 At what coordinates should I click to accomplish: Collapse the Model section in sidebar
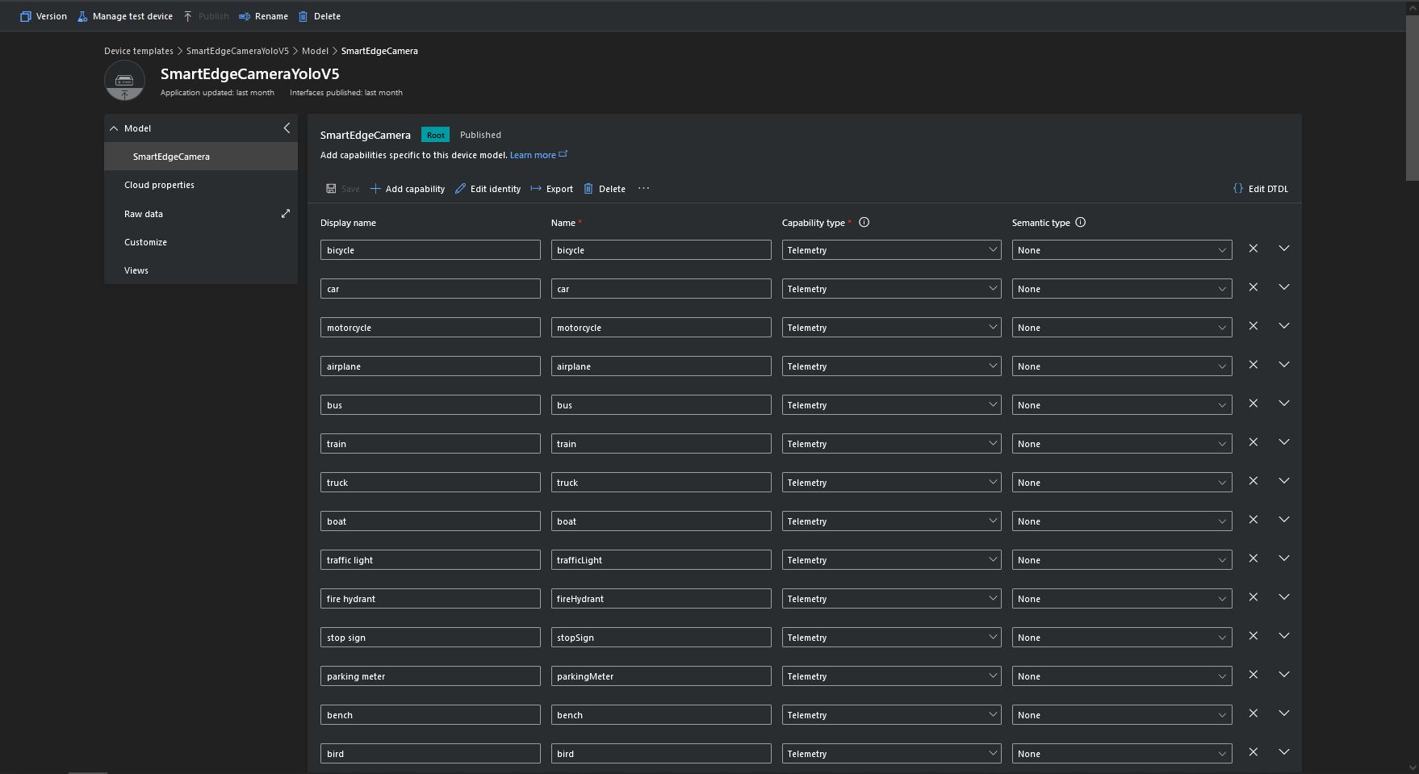click(x=114, y=128)
